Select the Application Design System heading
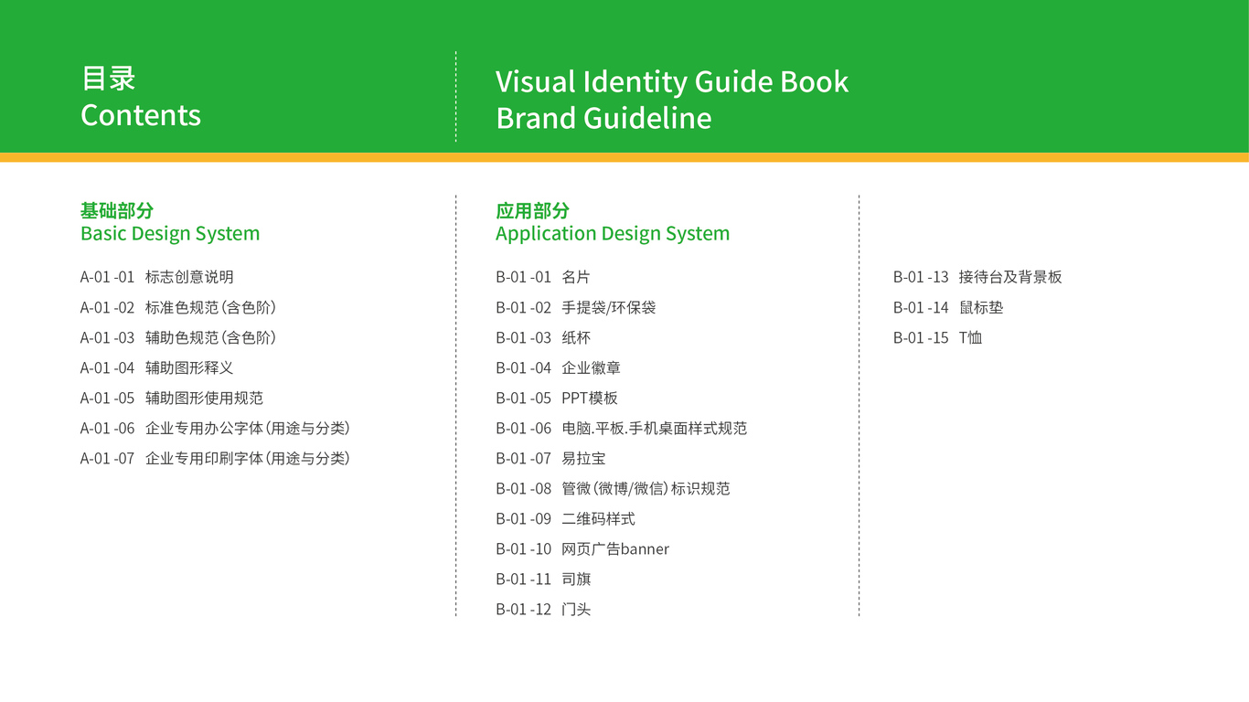1249x702 pixels. tap(613, 234)
